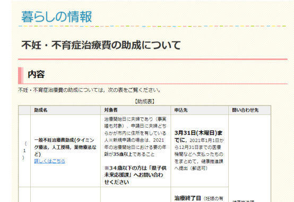Click the text 健康推進課へ提出(郵送可)
Image resolution: width=294 pixels, height=202 pixels.
pyautogui.click(x=199, y=165)
